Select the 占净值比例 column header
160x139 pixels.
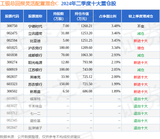(x=107, y=16)
